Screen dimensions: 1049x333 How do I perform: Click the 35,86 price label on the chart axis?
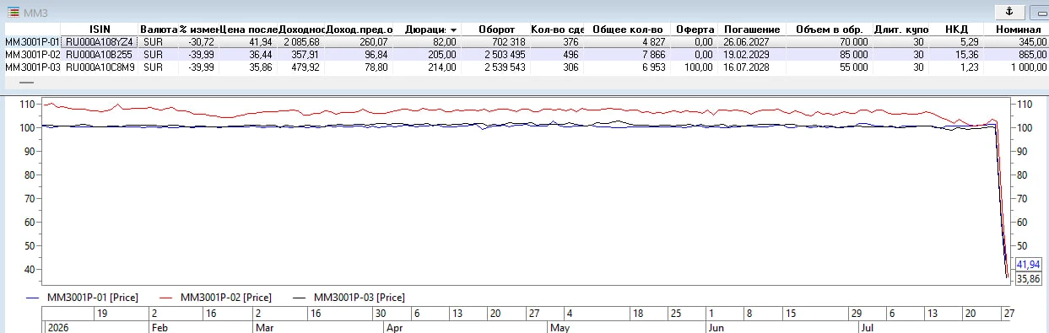click(1028, 277)
